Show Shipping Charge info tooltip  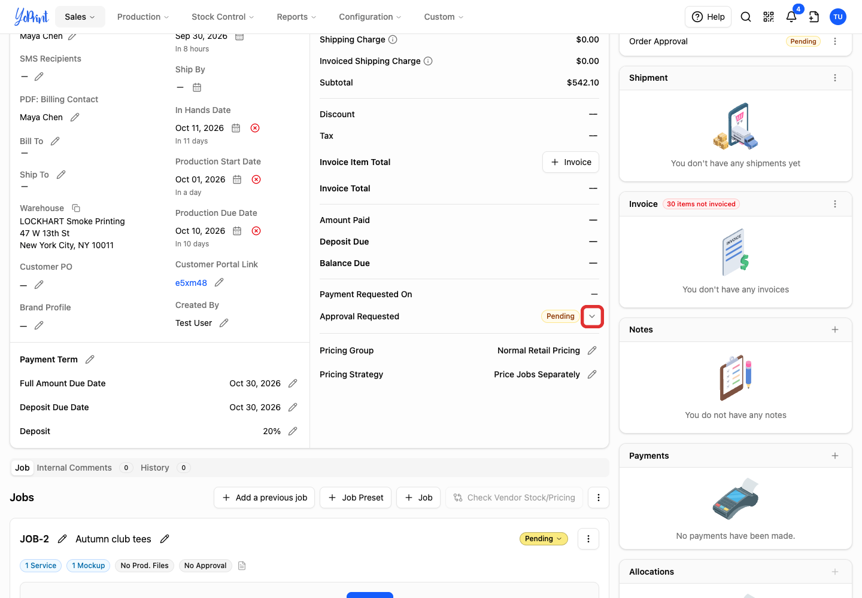pyautogui.click(x=393, y=39)
